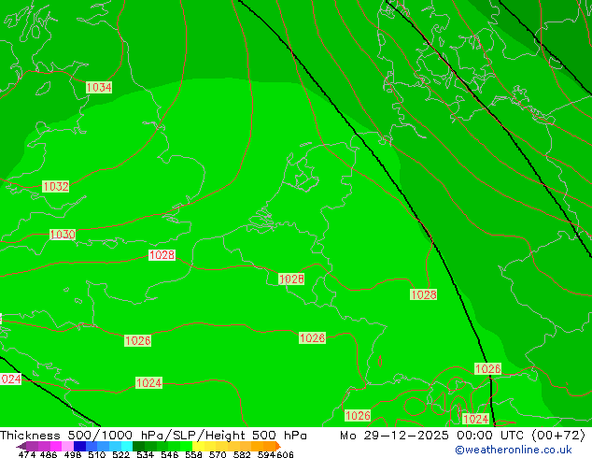The width and height of the screenshot is (592, 458).
Task: Click the 594 legend value
Action: [x=266, y=454]
